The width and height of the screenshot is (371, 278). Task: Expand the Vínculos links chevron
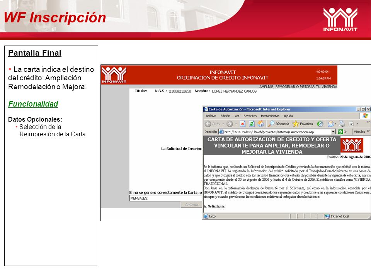[x=368, y=131]
